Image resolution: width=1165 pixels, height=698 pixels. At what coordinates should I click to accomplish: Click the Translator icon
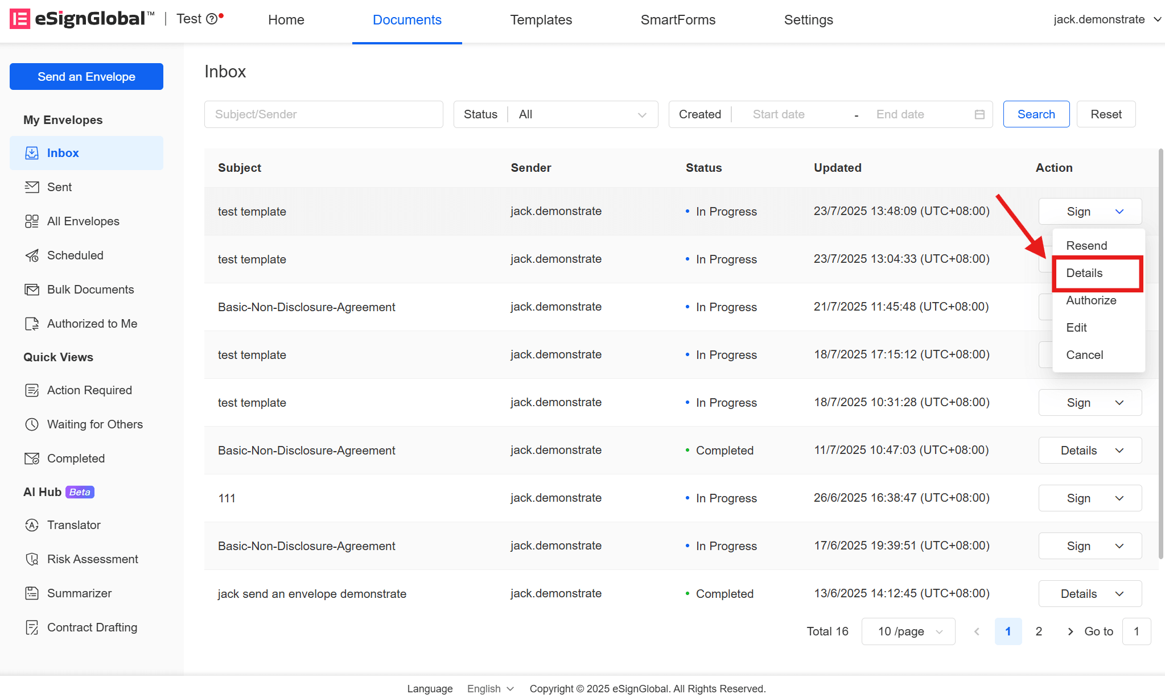pos(32,525)
